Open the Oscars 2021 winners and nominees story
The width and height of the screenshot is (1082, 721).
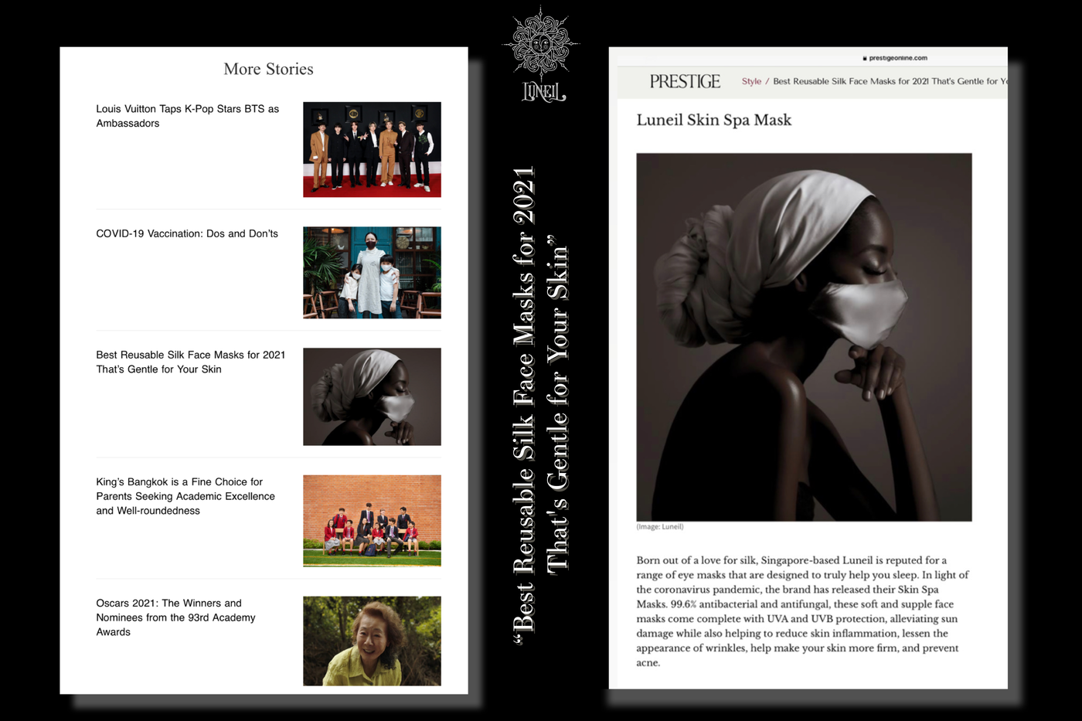click(x=175, y=617)
